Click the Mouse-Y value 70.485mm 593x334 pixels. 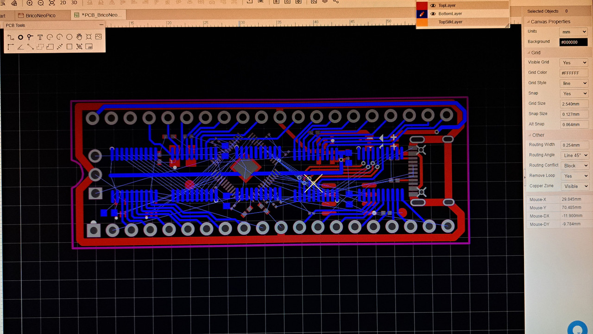pyautogui.click(x=571, y=208)
